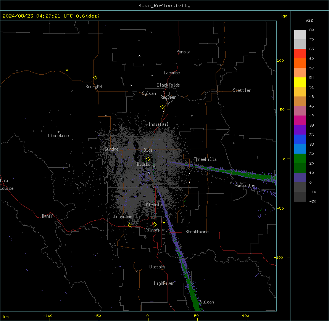Click the Drumheller town label
Viewport: 329px width, 321px height.
(244, 186)
